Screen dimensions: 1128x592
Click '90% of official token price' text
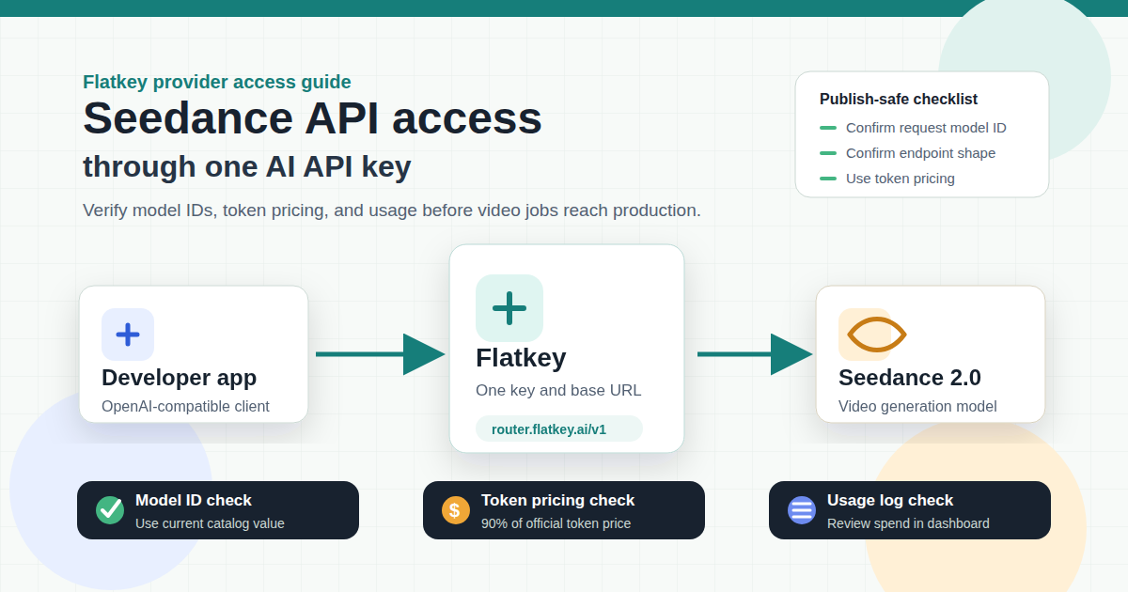coord(556,523)
